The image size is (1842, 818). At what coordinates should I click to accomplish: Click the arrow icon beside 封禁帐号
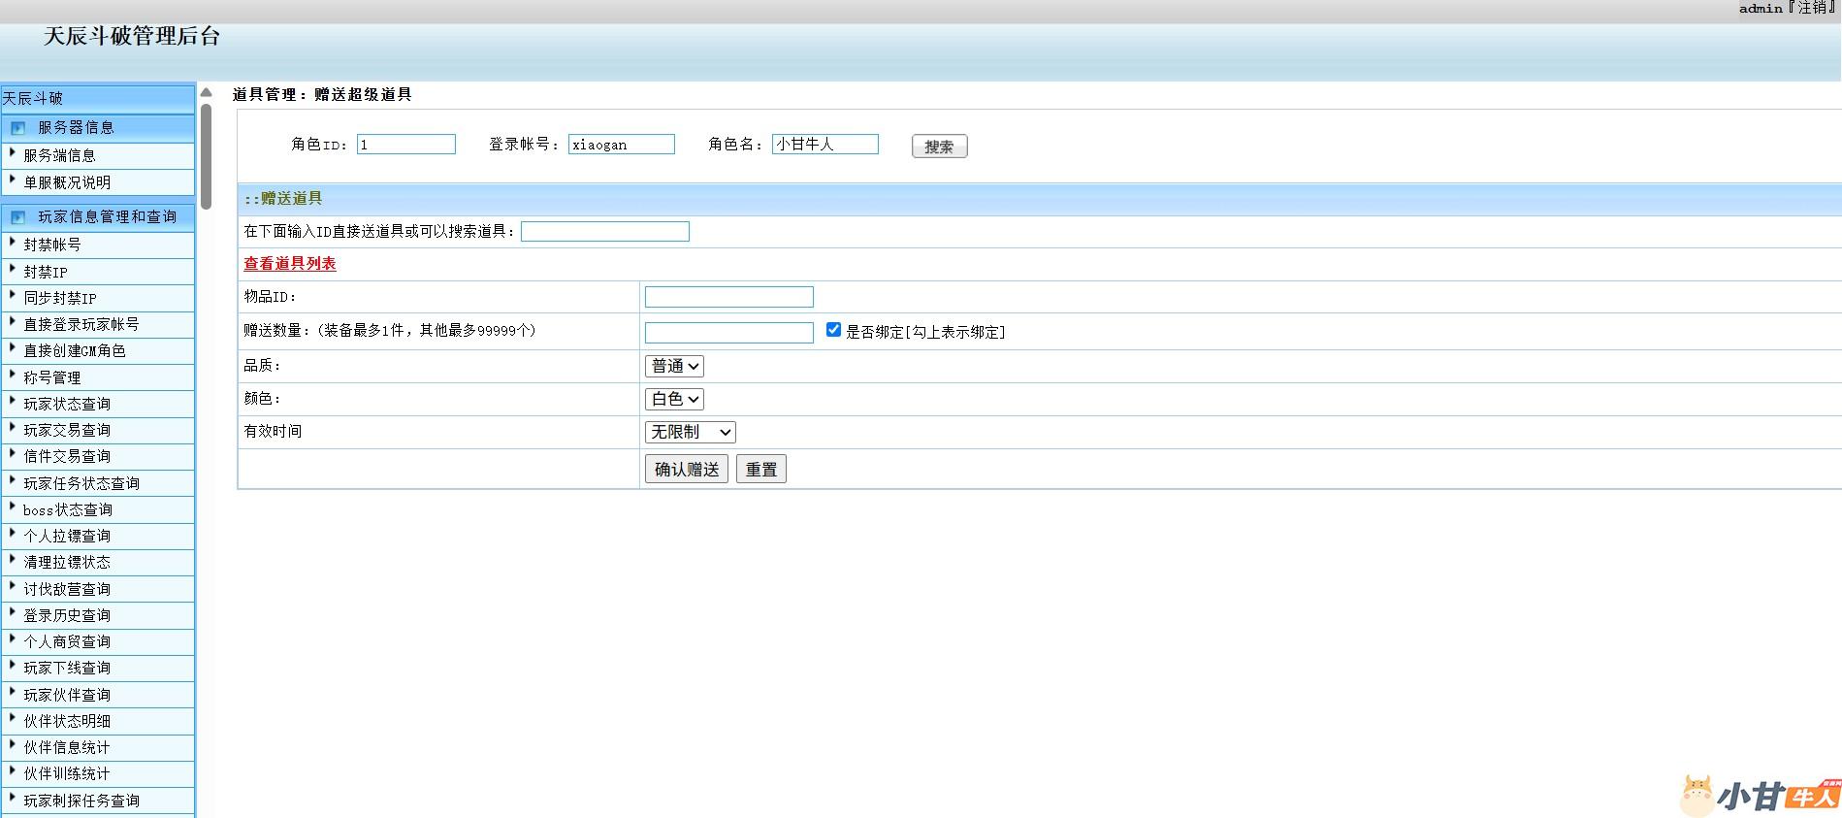coord(13,243)
